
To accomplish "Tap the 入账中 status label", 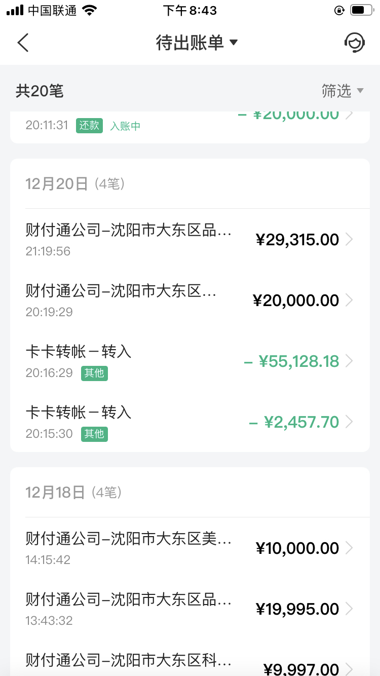I will point(125,126).
